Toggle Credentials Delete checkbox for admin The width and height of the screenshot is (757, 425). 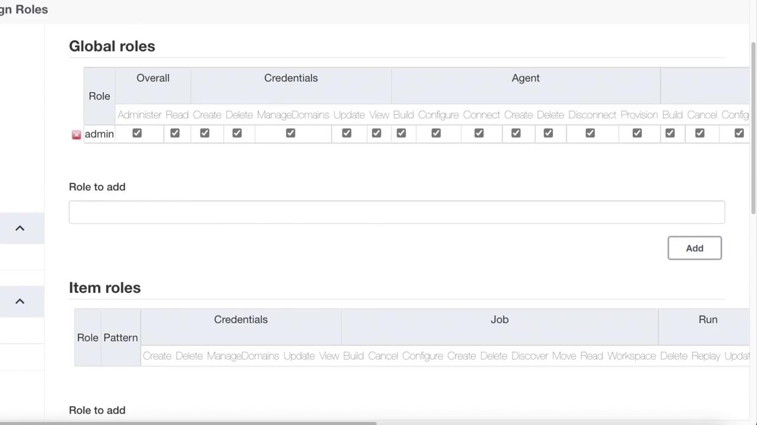point(237,133)
